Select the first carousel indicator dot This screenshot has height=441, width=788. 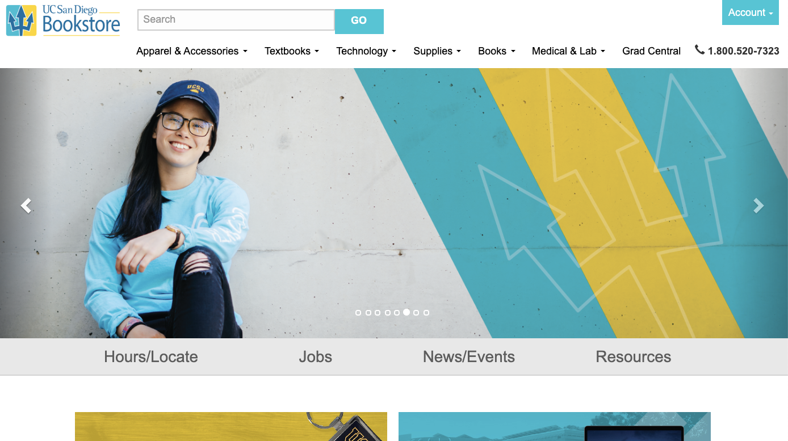[x=358, y=313]
